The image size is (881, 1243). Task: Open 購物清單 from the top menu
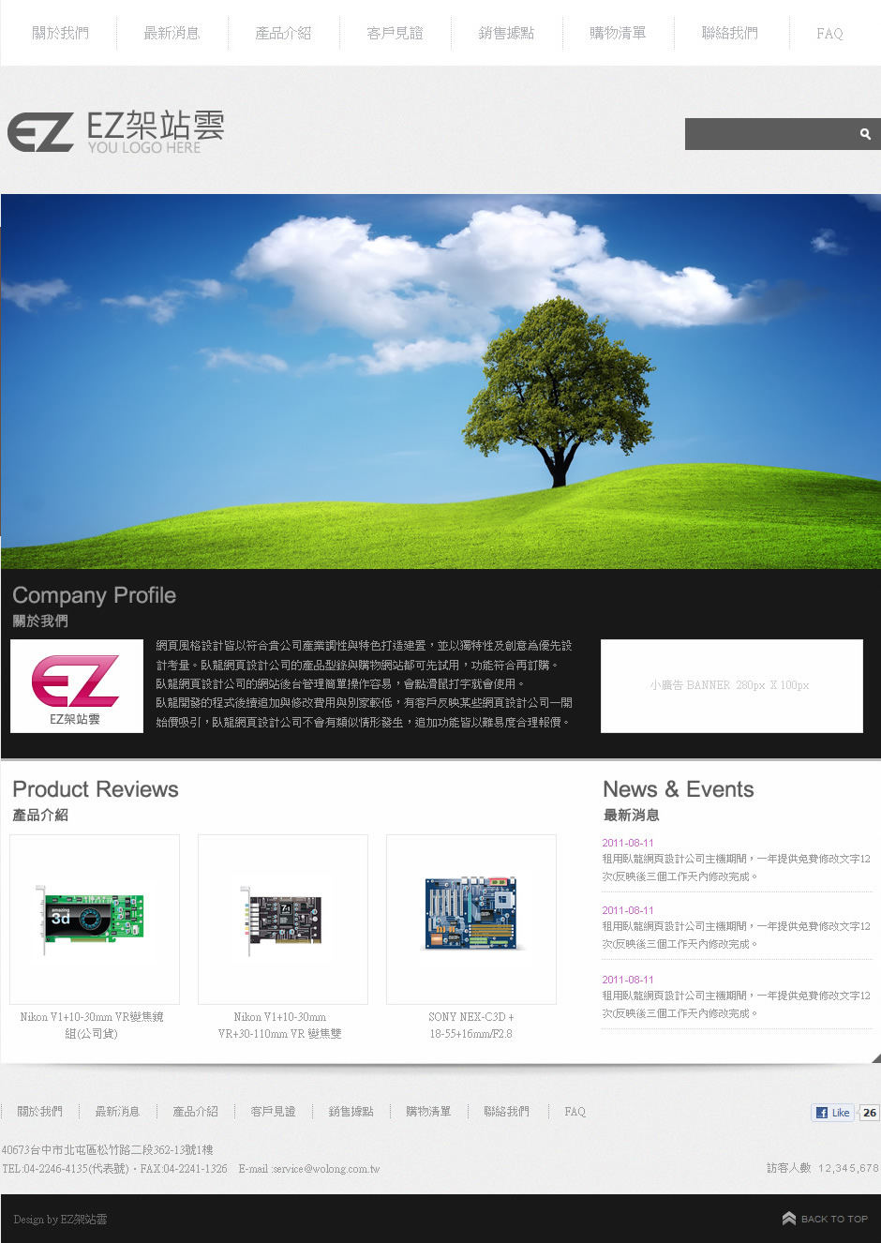(618, 33)
